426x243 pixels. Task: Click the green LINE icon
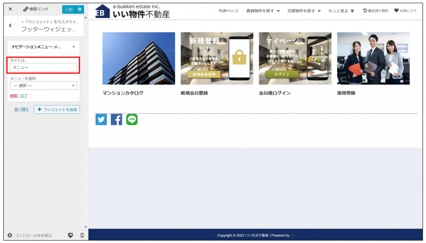[x=132, y=120]
